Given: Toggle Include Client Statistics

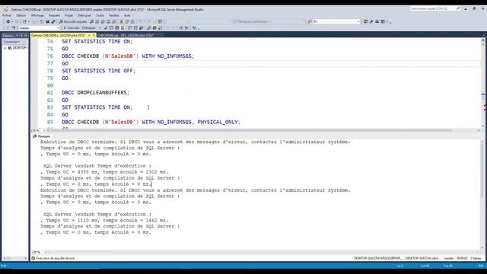Looking at the screenshot, I should click(x=142, y=28).
